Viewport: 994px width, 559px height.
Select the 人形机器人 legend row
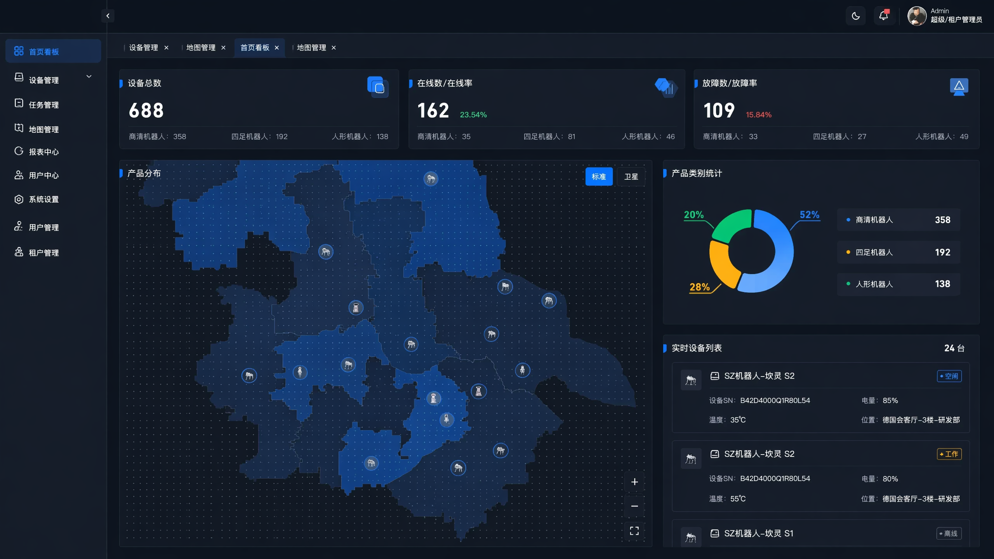(898, 284)
